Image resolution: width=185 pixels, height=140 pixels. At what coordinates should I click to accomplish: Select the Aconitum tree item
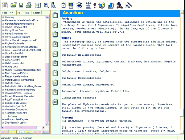pos(13,116)
